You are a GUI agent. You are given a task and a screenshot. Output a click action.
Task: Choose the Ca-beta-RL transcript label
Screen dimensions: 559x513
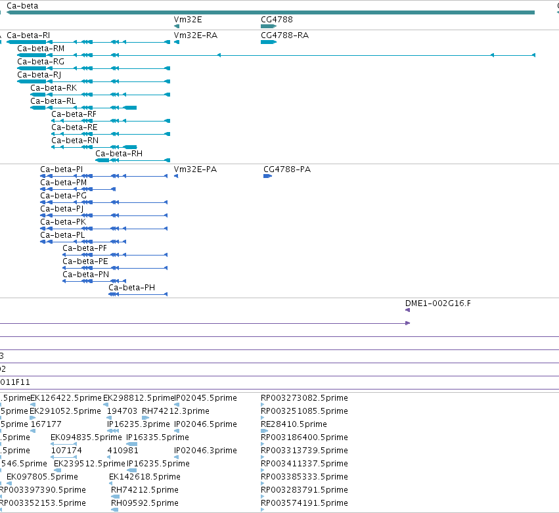(53, 101)
